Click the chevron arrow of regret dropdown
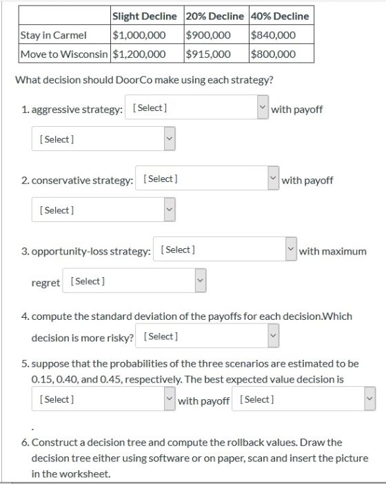This screenshot has height=484, width=386. click(201, 281)
